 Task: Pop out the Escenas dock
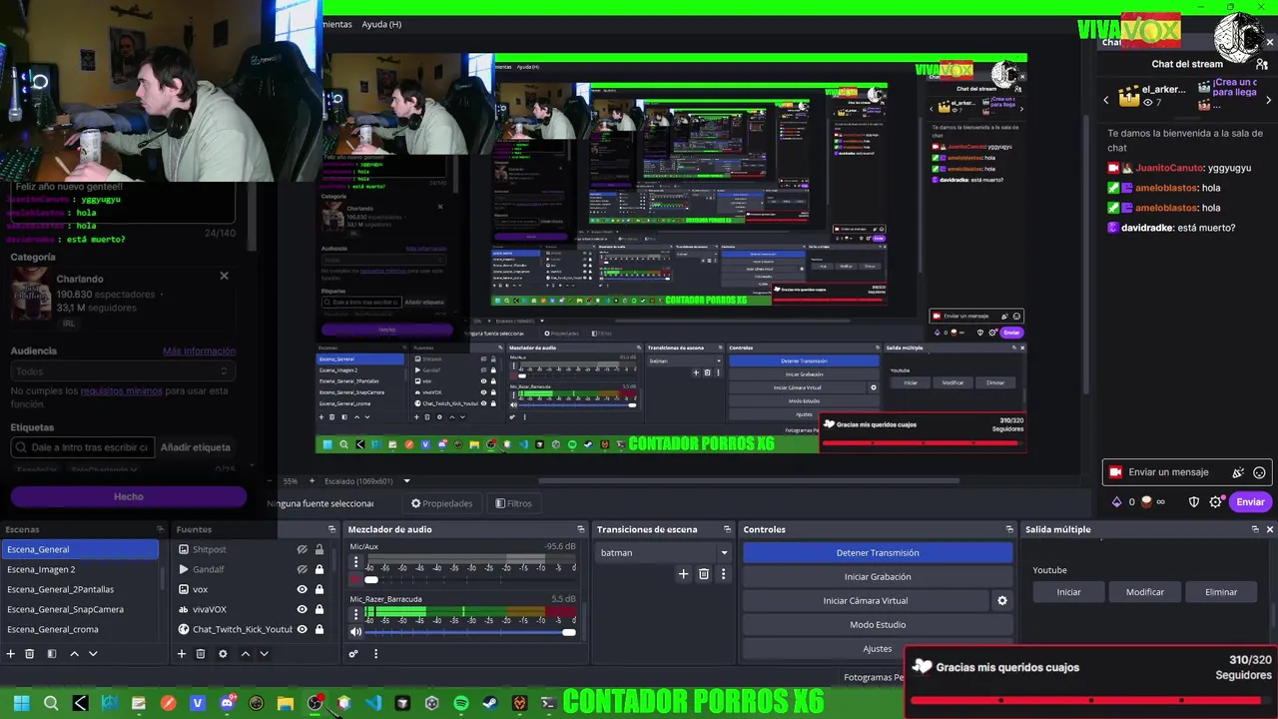point(160,529)
